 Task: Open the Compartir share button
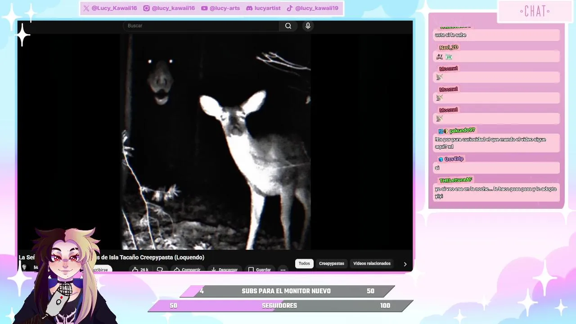(187, 270)
